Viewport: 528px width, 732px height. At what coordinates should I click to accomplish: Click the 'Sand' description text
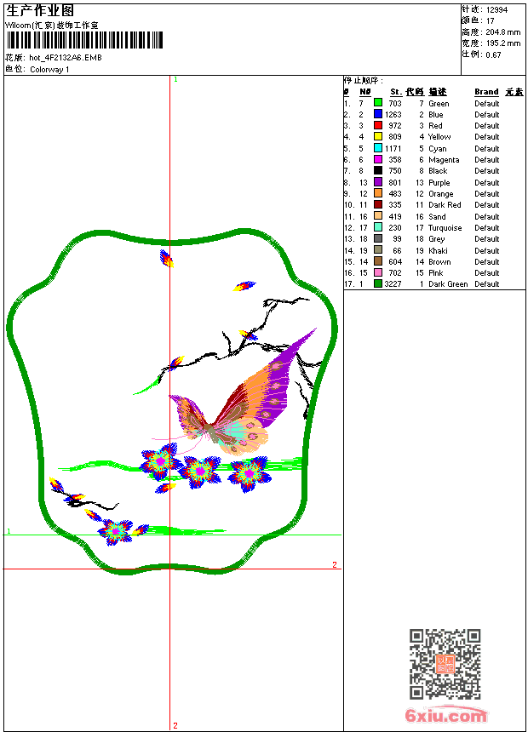pos(437,217)
